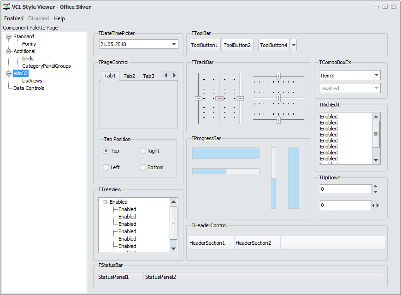The image size is (401, 295).
Task: Click the leftmost vertical trackbar thumb
Action: point(199,98)
